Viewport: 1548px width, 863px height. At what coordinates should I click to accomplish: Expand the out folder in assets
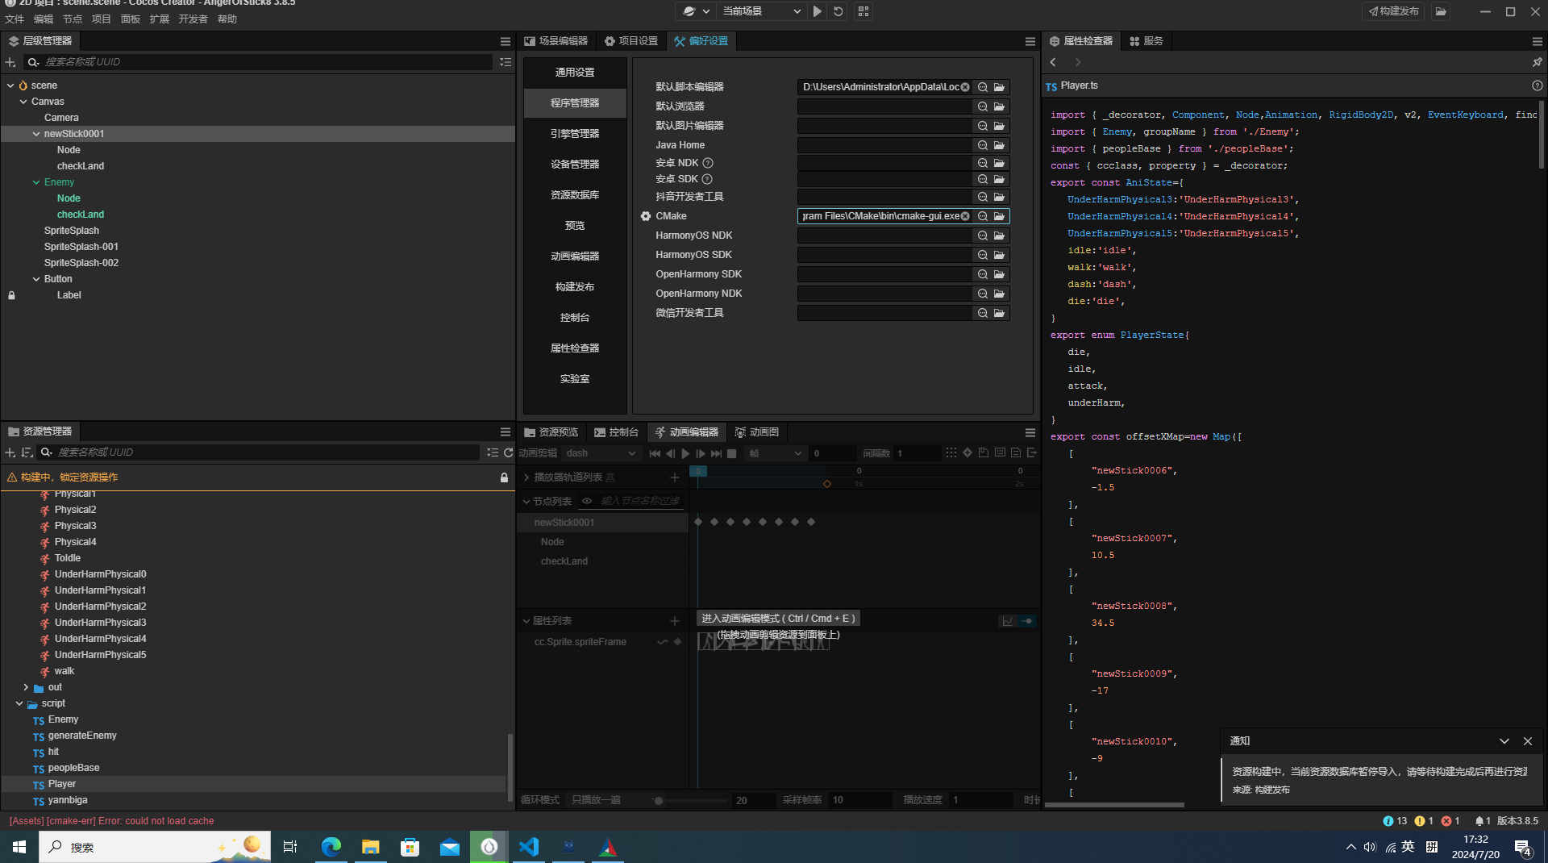(x=26, y=687)
